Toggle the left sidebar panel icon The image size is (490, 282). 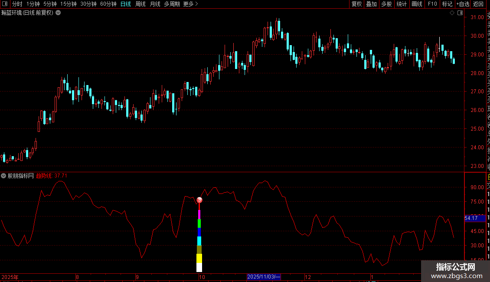[x=5, y=4]
